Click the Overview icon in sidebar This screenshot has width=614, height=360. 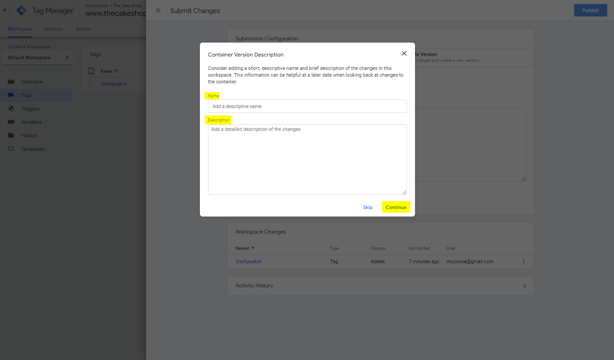click(x=11, y=82)
